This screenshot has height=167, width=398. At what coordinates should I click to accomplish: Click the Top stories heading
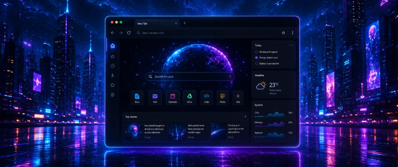point(131,117)
